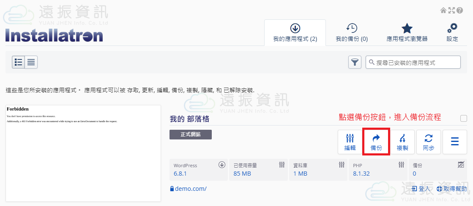The width and height of the screenshot is (473, 206).
Task: Open PHP 8.1.32 settings adjuster
Action: point(401,165)
